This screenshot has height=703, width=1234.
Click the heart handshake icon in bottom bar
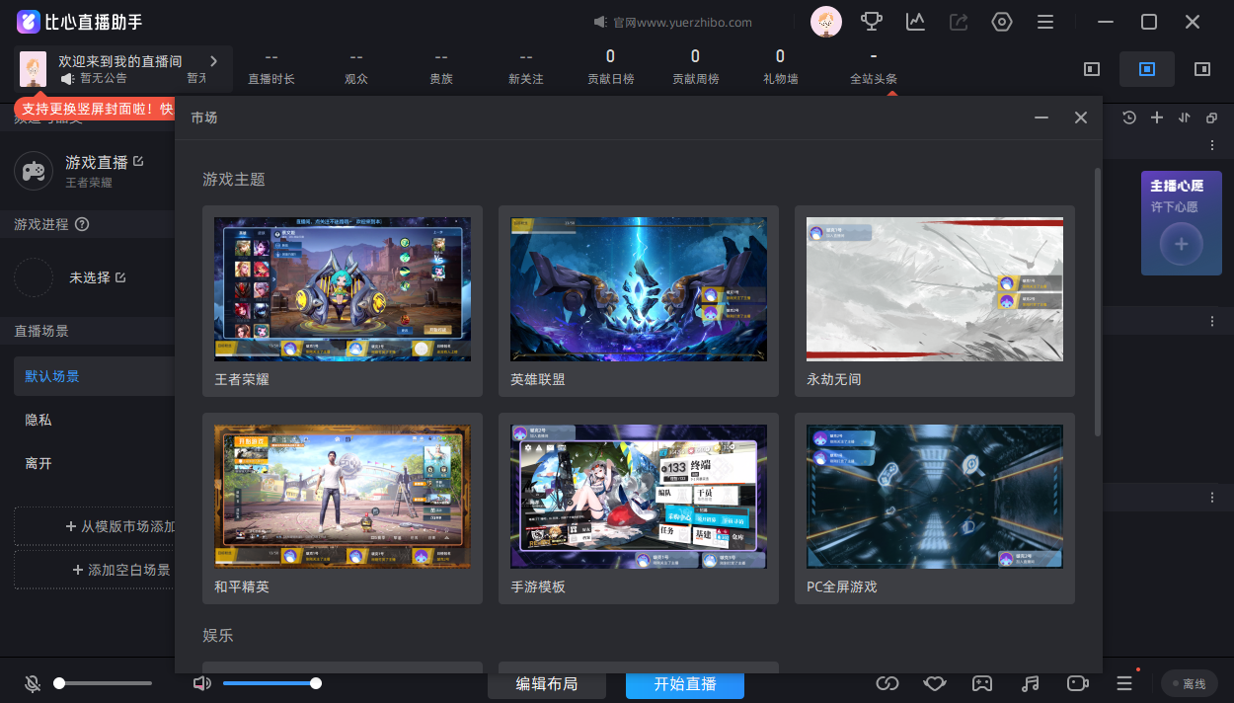pos(935,683)
